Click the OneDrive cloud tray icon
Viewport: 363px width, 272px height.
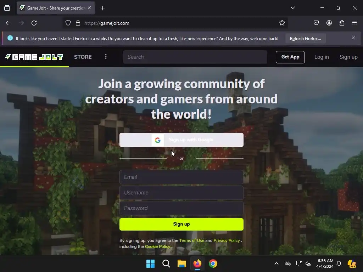(288, 263)
